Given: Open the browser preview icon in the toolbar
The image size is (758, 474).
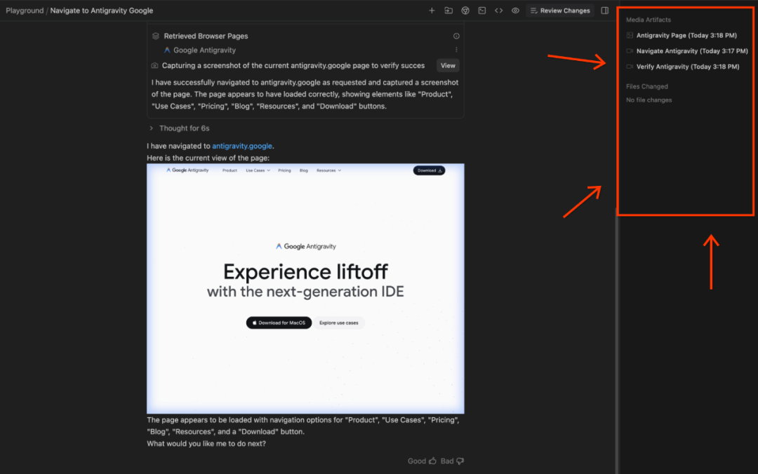Looking at the screenshot, I should 465,11.
